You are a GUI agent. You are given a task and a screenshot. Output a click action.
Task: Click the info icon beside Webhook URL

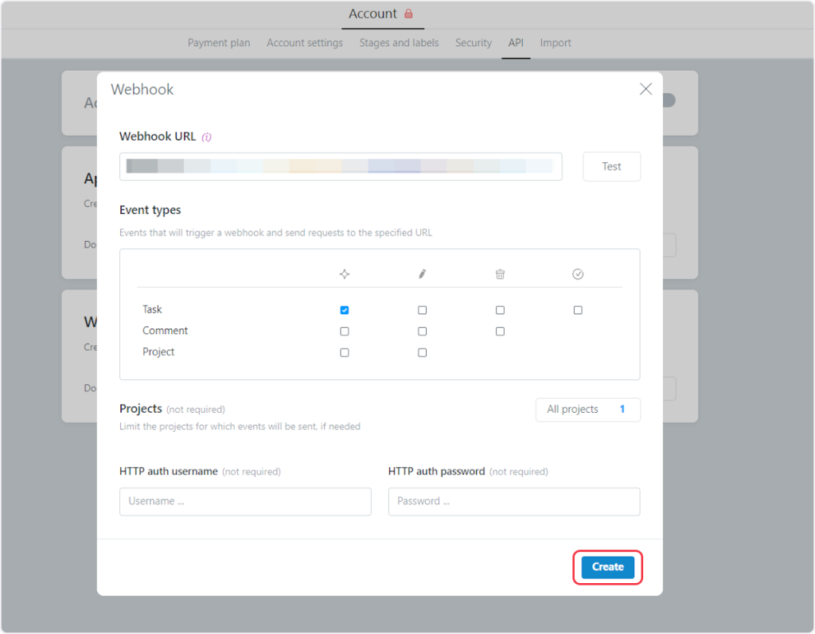tap(207, 137)
